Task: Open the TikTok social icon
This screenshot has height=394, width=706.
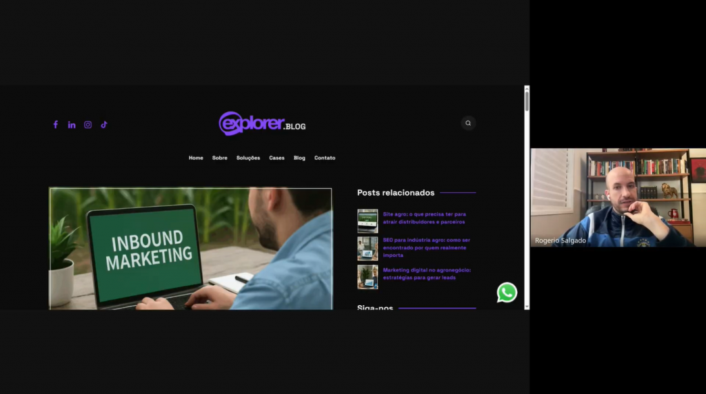Action: 104,125
